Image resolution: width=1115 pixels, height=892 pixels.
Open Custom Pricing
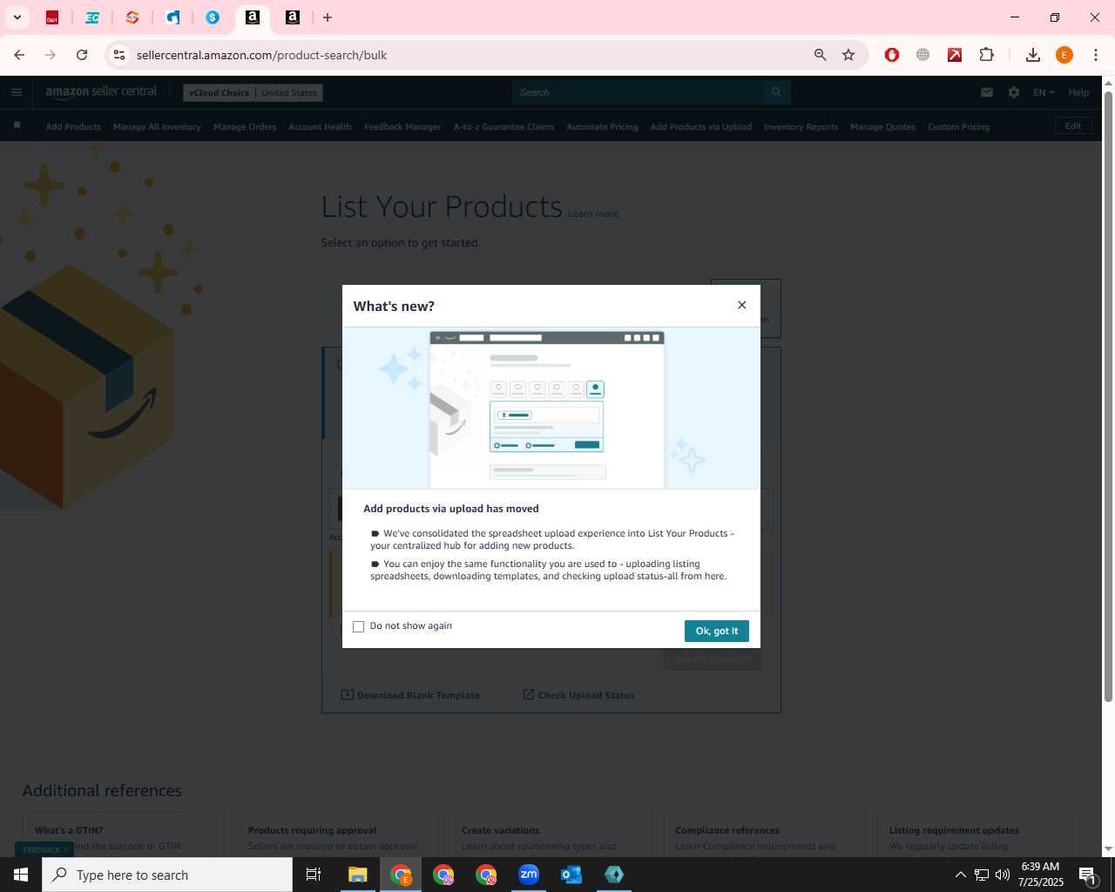pyautogui.click(x=958, y=127)
